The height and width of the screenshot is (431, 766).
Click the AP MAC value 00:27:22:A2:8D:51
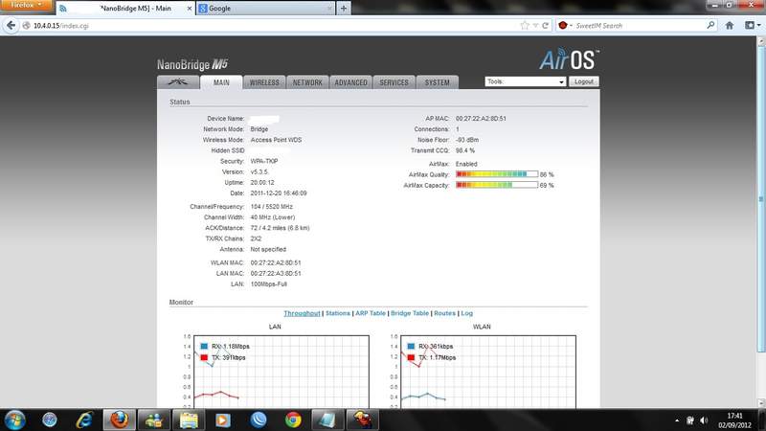pyautogui.click(x=481, y=118)
